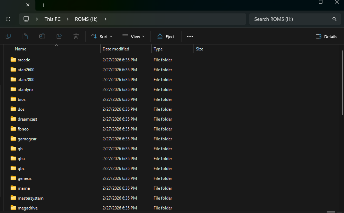The height and width of the screenshot is (213, 344).
Task: Sort by Date modified column header
Action: pyautogui.click(x=116, y=49)
